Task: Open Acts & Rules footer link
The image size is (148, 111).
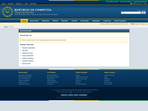Action: [x=51, y=79]
